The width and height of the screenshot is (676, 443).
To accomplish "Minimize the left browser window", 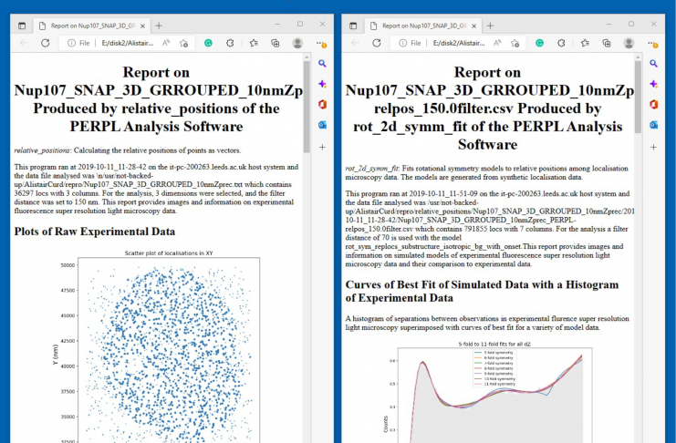I will (x=277, y=24).
